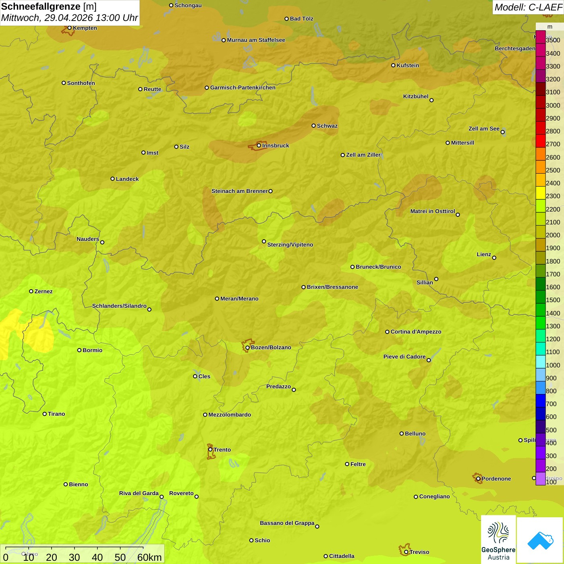
Task: Select the 2000 m olive legend swatch
Action: point(541,232)
